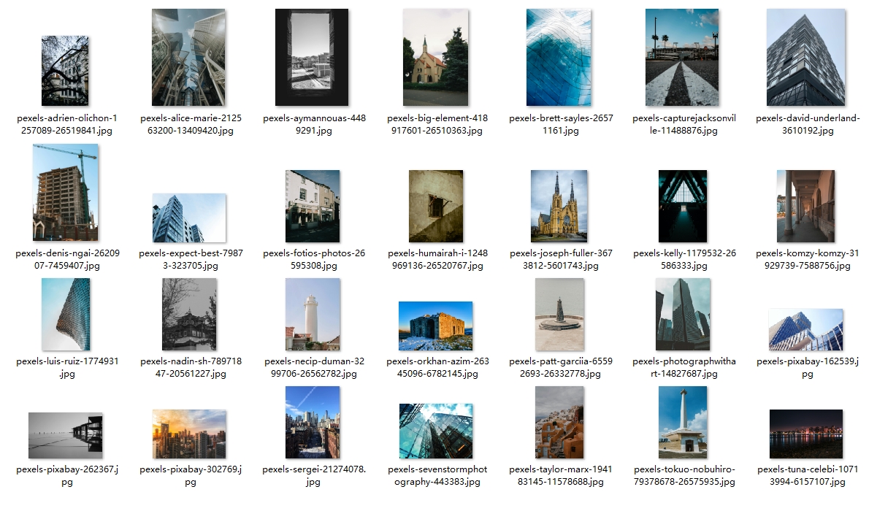Screen dimensions: 877x530
Task: Select the pexels-kelly dark teal corridor image
Action: (x=682, y=206)
